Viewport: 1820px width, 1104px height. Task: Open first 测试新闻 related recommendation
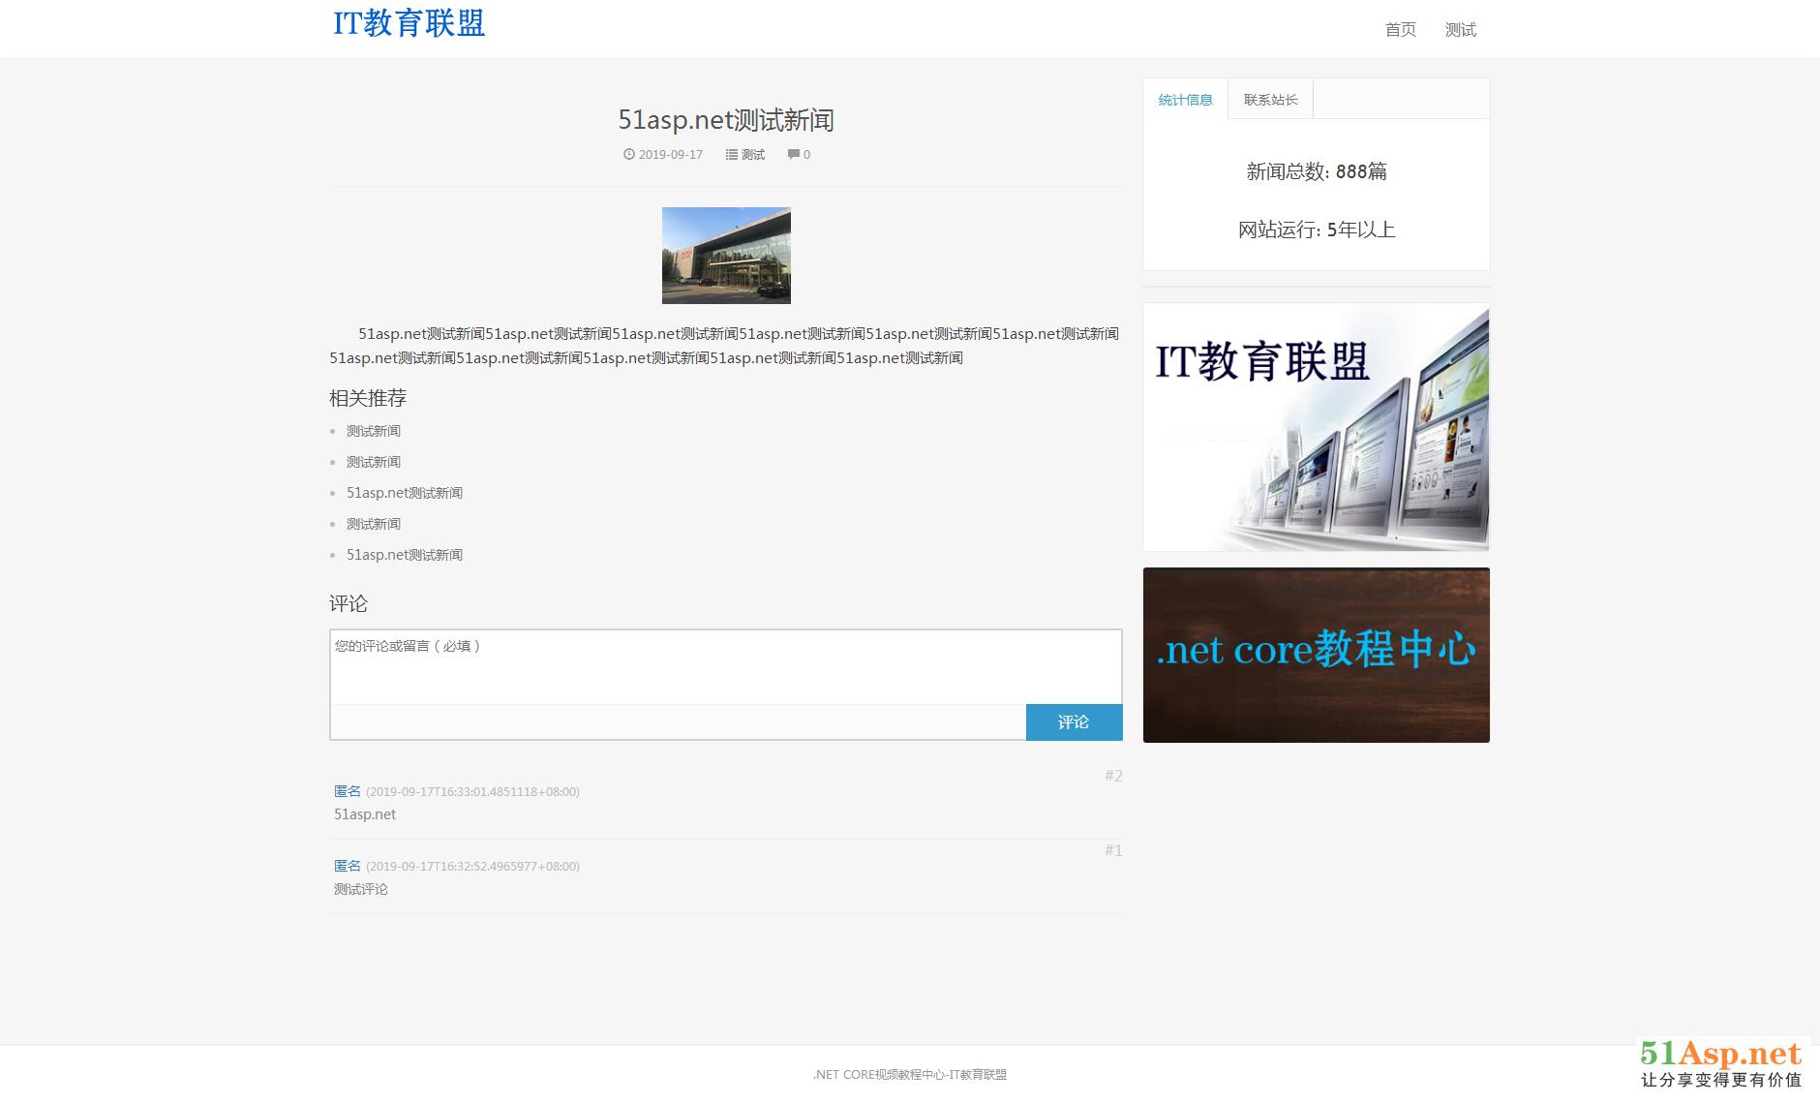click(374, 431)
